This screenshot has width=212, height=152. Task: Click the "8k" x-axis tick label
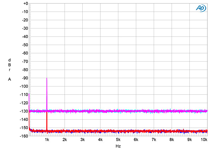point(172,140)
